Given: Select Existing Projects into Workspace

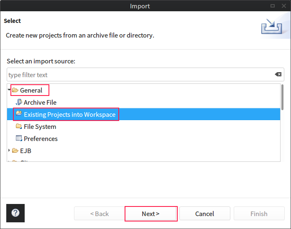Looking at the screenshot, I should point(70,115).
